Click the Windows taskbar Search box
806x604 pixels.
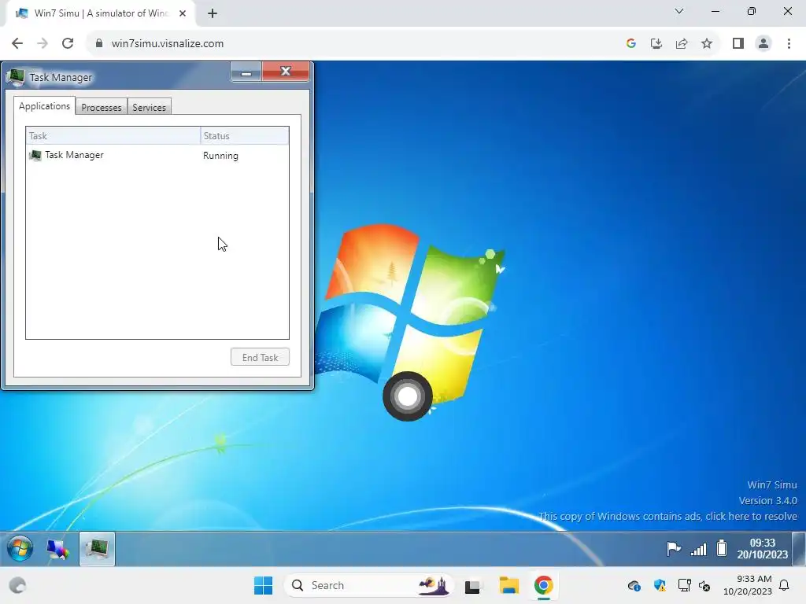pyautogui.click(x=369, y=585)
